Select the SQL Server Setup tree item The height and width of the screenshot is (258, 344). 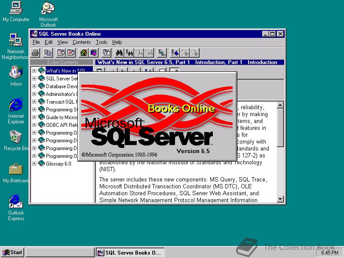[x=61, y=79]
